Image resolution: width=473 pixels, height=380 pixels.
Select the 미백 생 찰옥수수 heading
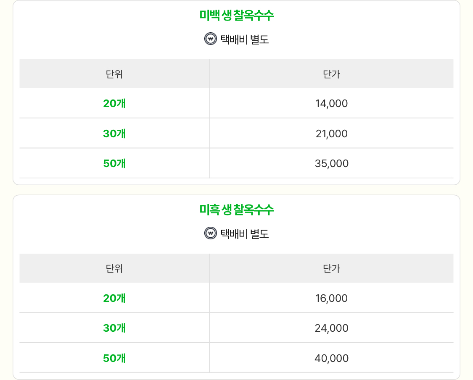236,16
